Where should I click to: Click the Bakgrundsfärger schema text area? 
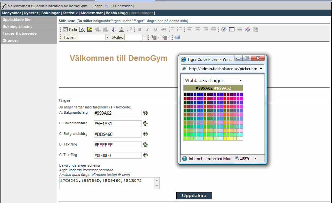[109, 183]
